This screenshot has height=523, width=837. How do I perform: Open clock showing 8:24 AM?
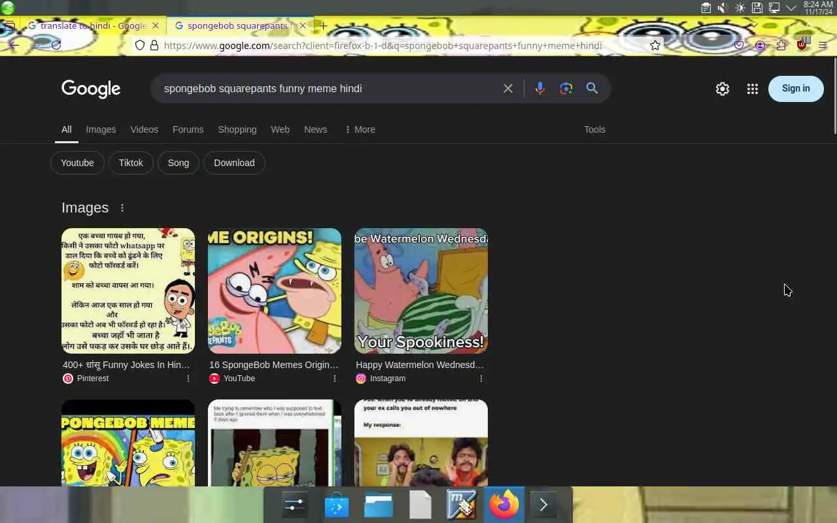(817, 8)
